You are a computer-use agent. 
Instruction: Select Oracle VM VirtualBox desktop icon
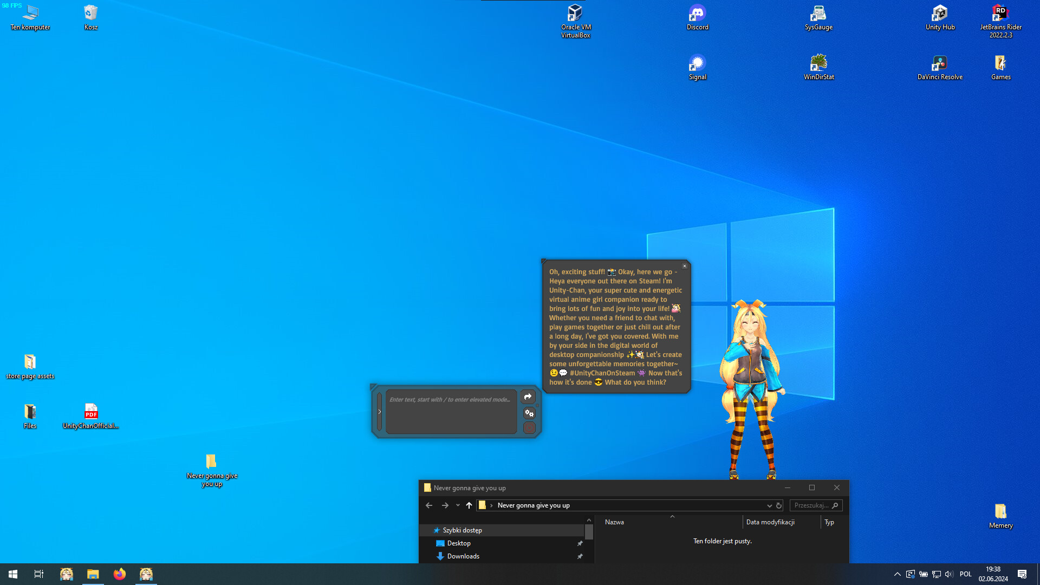tap(576, 21)
